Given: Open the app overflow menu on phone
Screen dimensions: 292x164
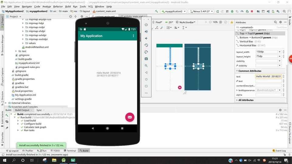Looking at the screenshot, I should click(x=133, y=36).
